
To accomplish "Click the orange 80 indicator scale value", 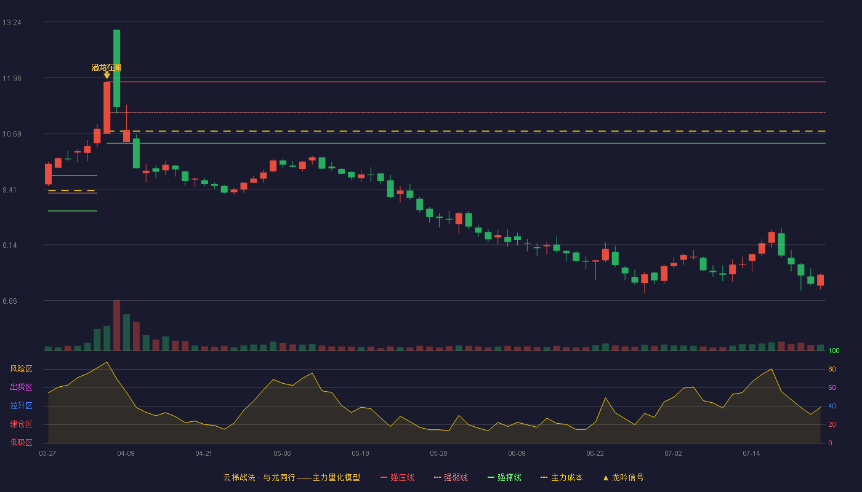I will coord(832,370).
